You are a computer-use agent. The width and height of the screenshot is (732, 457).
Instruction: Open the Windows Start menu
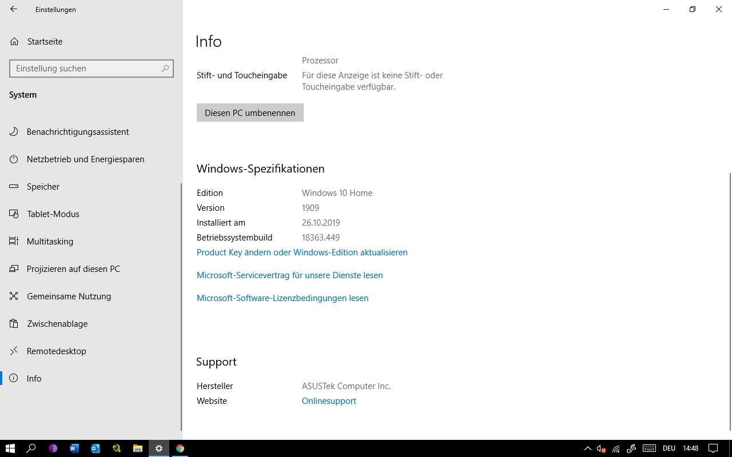tap(10, 448)
